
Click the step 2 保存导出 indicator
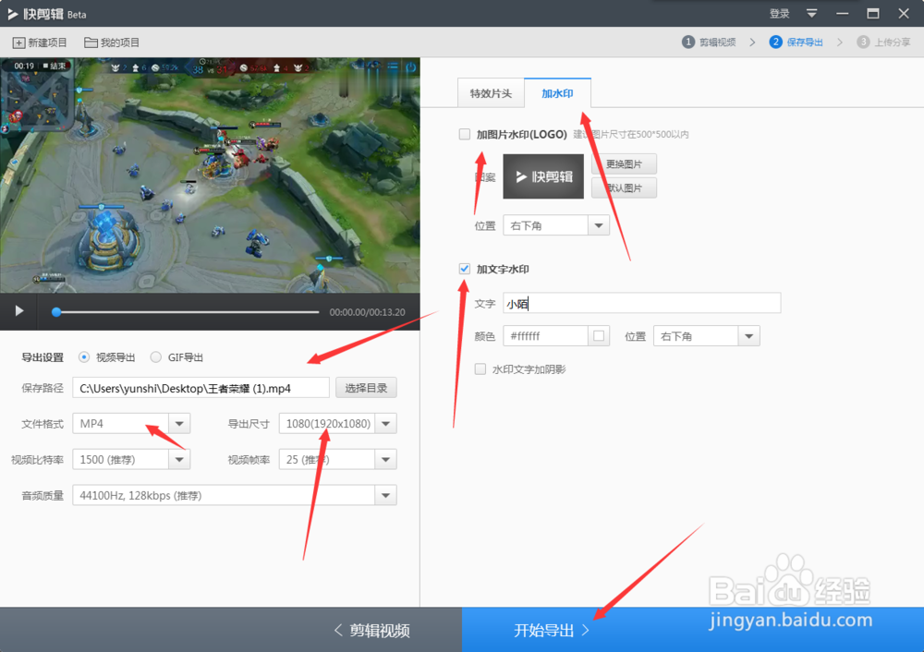pos(796,42)
